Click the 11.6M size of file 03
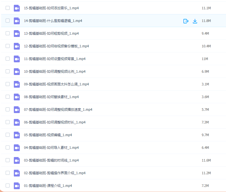 [x=206, y=160]
